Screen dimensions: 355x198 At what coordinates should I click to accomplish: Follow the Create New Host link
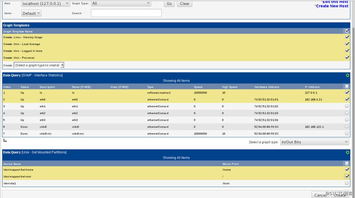click(x=332, y=6)
